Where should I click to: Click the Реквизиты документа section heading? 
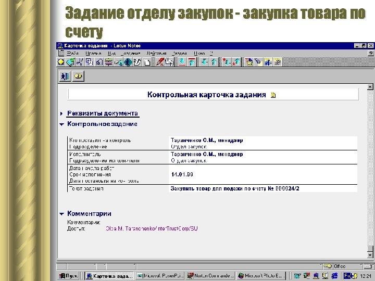coord(103,113)
